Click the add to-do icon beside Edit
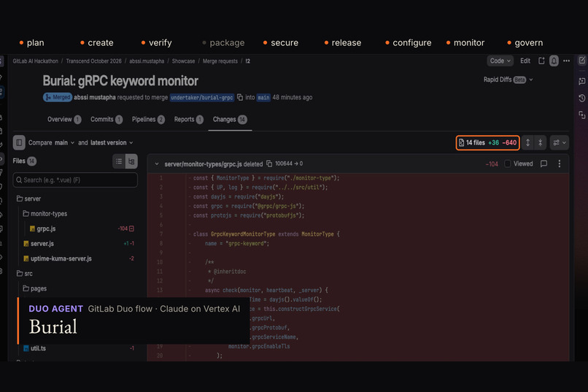The width and height of the screenshot is (588, 392). click(x=541, y=61)
